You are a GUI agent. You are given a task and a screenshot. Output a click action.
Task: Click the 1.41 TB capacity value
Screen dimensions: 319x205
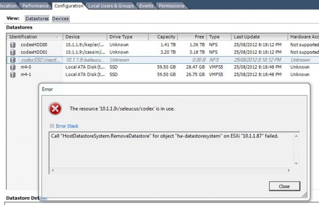click(x=168, y=45)
